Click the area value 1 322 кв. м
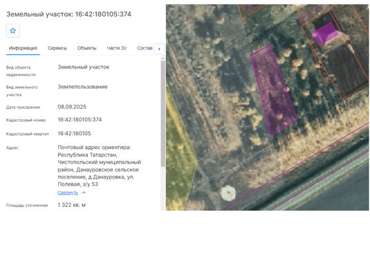This screenshot has width=370, height=261. [x=72, y=205]
